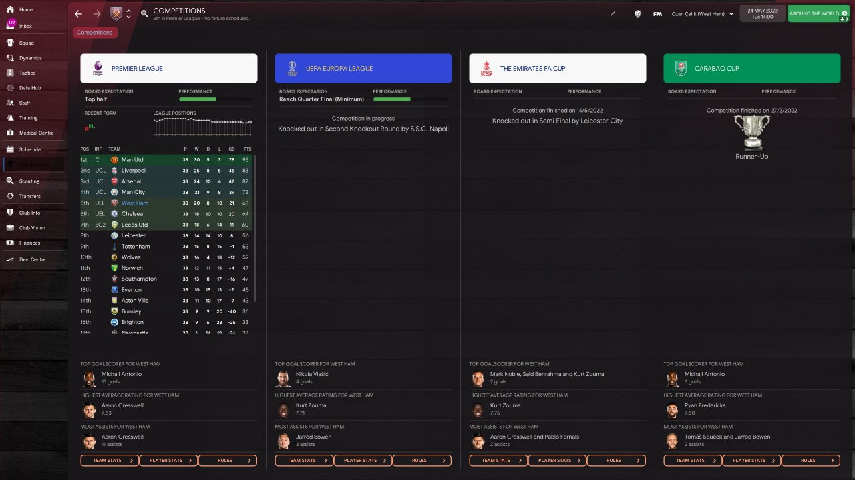Open Inbox from the sidebar
Image resolution: width=855 pixels, height=480 pixels.
(25, 26)
